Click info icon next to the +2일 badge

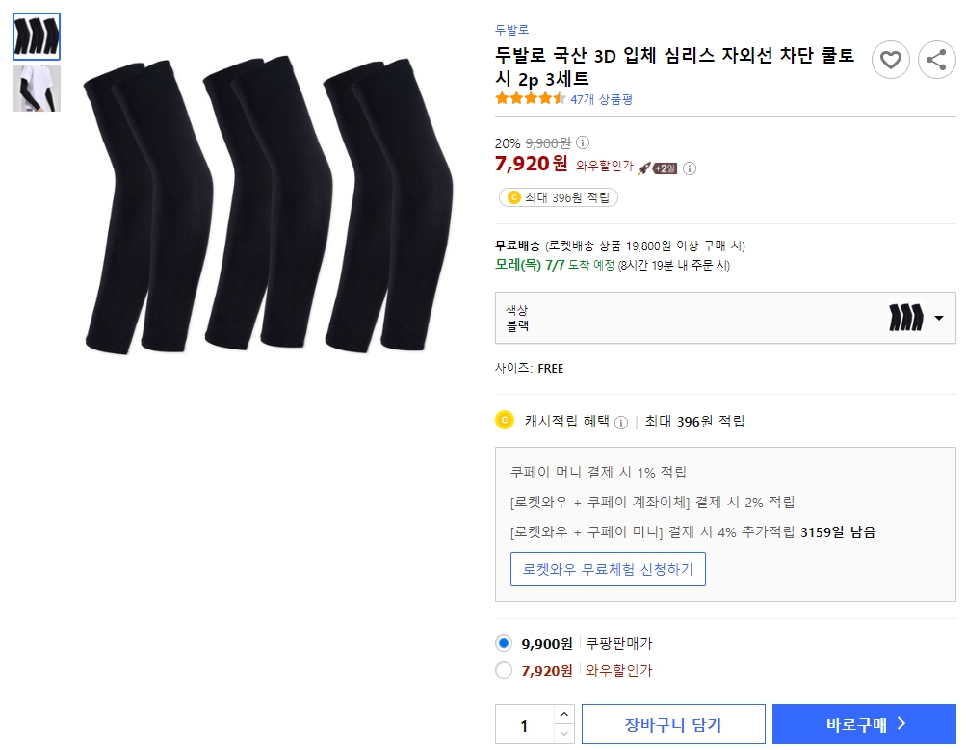[690, 168]
